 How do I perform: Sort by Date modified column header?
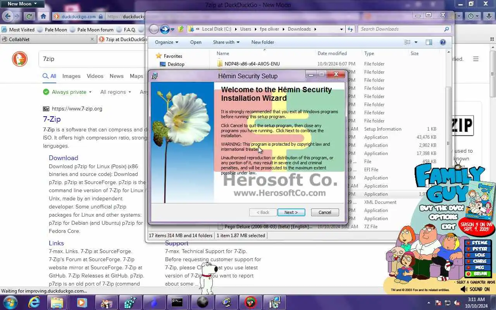click(x=332, y=53)
